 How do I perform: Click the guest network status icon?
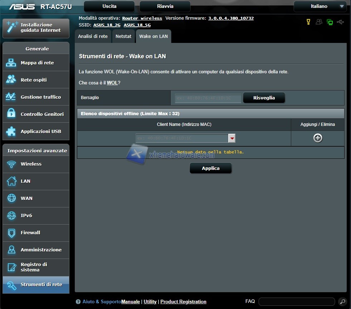pos(319,22)
